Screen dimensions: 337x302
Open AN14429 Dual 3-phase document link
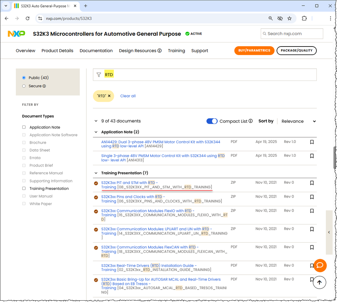tap(161, 144)
